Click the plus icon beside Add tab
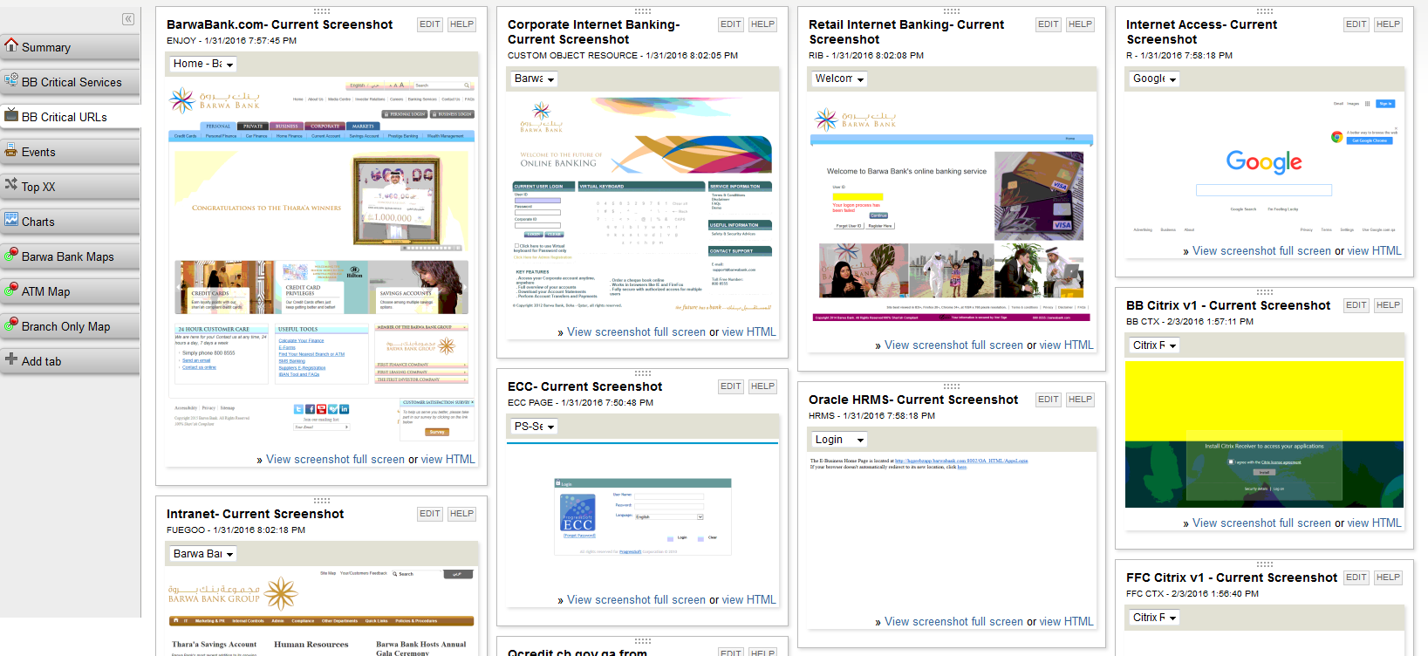Viewport: 1428px width, 656px height. (11, 359)
